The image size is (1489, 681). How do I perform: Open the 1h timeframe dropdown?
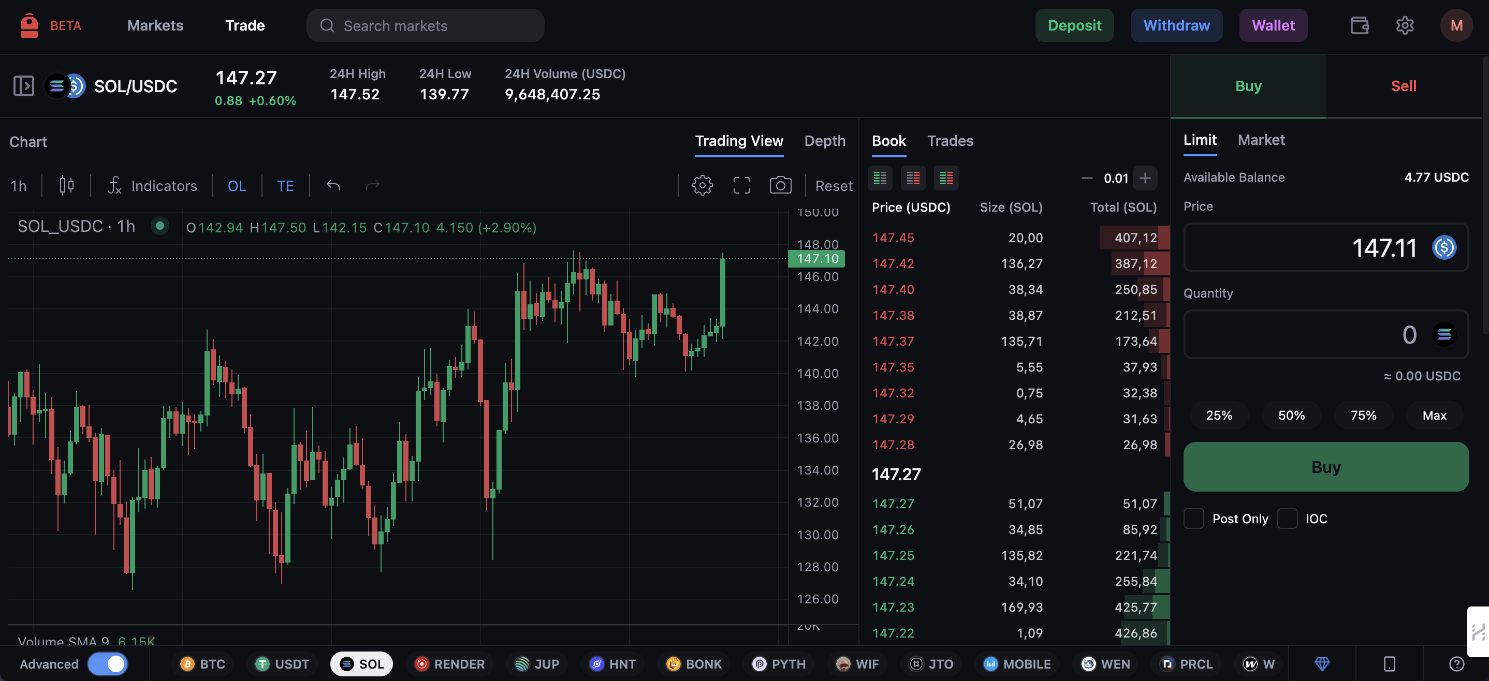pyautogui.click(x=19, y=185)
